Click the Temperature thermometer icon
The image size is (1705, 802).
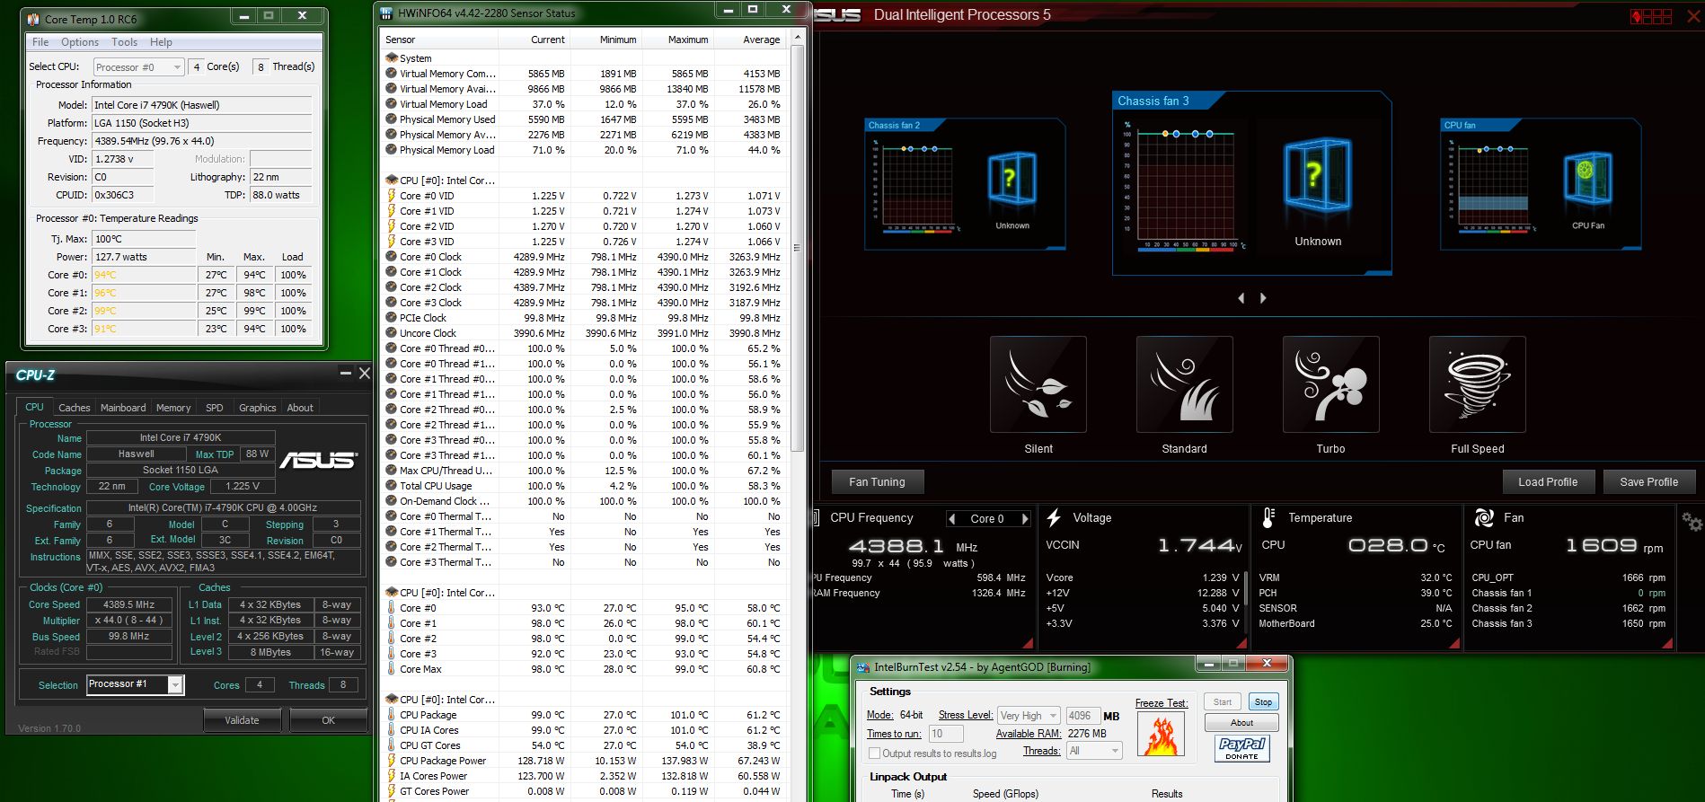[x=1268, y=517]
